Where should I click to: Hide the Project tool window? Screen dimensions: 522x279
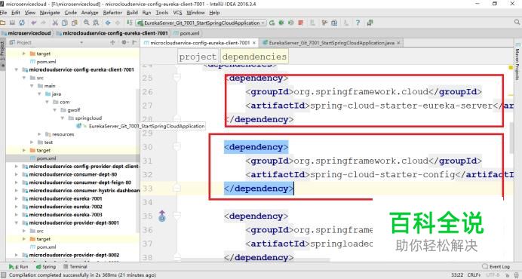click(x=134, y=42)
